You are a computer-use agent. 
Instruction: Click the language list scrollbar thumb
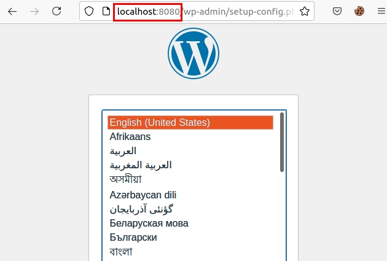[x=282, y=142]
